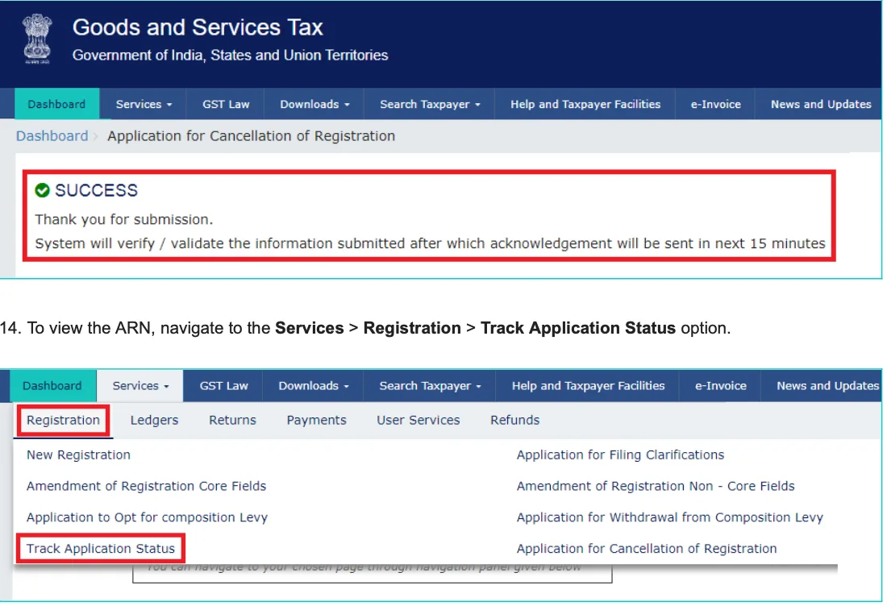This screenshot has width=887, height=606.
Task: Open Help and Taxpayer Facilities above the SUCCESS message
Action: [x=585, y=104]
